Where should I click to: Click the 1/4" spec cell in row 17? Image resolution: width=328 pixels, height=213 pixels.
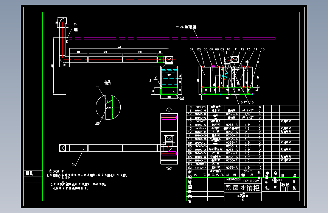[247, 114]
